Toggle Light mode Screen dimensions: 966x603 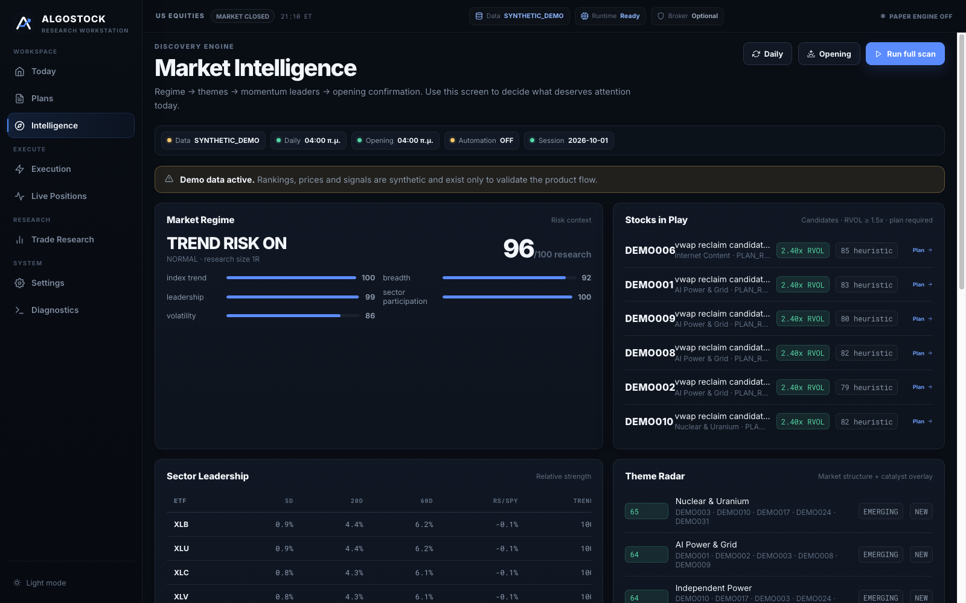40,582
